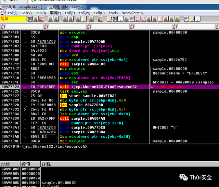Expand the BreakPoint-> menu
Viewport: 219px width, 187px height.
coord(132,13)
